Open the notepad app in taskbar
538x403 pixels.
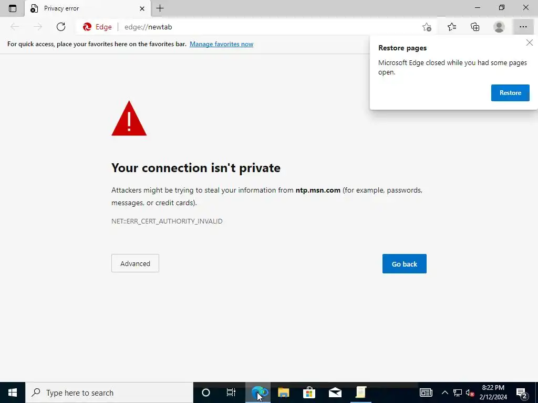pyautogui.click(x=360, y=393)
